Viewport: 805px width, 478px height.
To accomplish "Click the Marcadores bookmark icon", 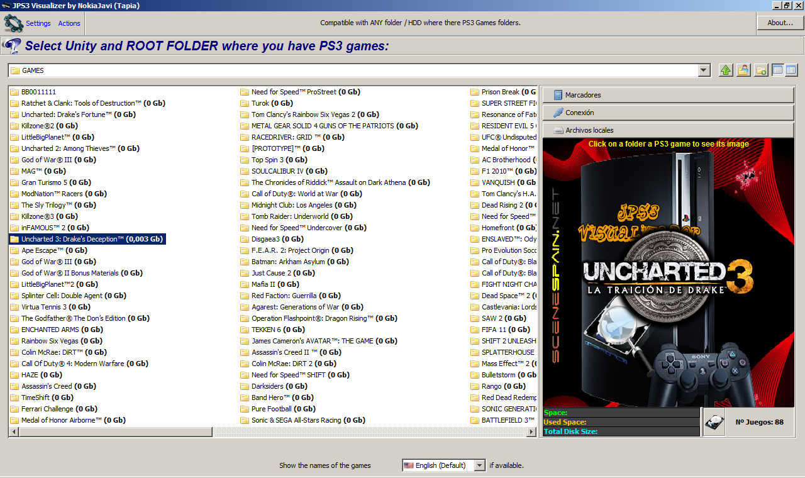I will pyautogui.click(x=557, y=95).
